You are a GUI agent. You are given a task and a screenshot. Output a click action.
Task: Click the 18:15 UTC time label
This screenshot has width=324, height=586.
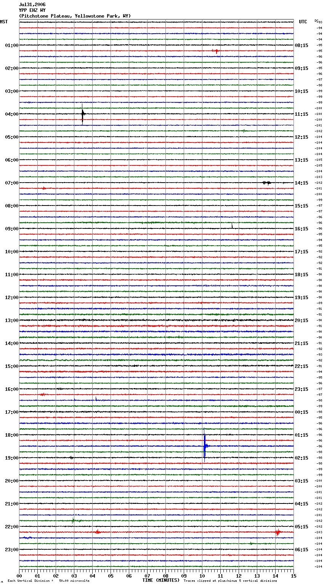(302, 275)
